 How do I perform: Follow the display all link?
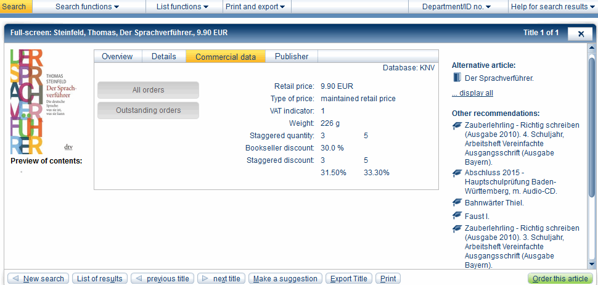(472, 93)
